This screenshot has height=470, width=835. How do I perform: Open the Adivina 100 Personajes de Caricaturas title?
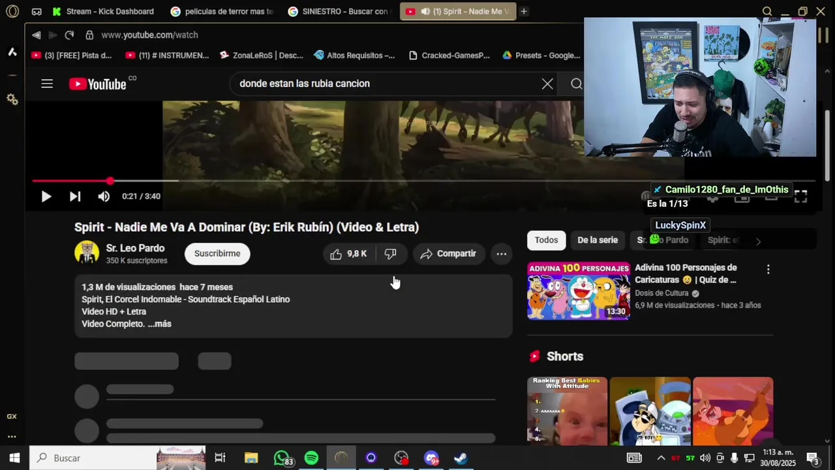(x=686, y=274)
